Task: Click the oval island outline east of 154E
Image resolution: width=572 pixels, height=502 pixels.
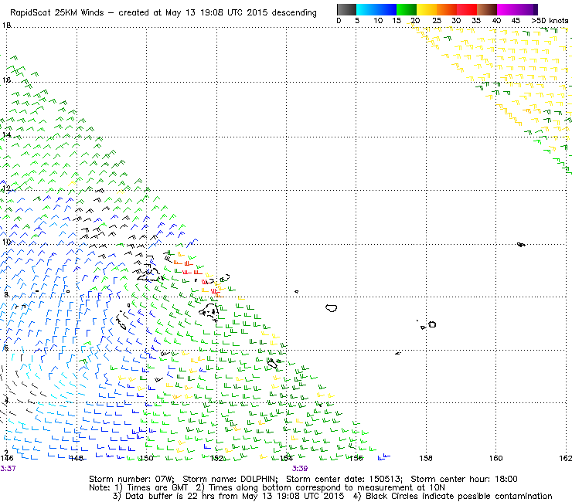Action: pyautogui.click(x=332, y=308)
